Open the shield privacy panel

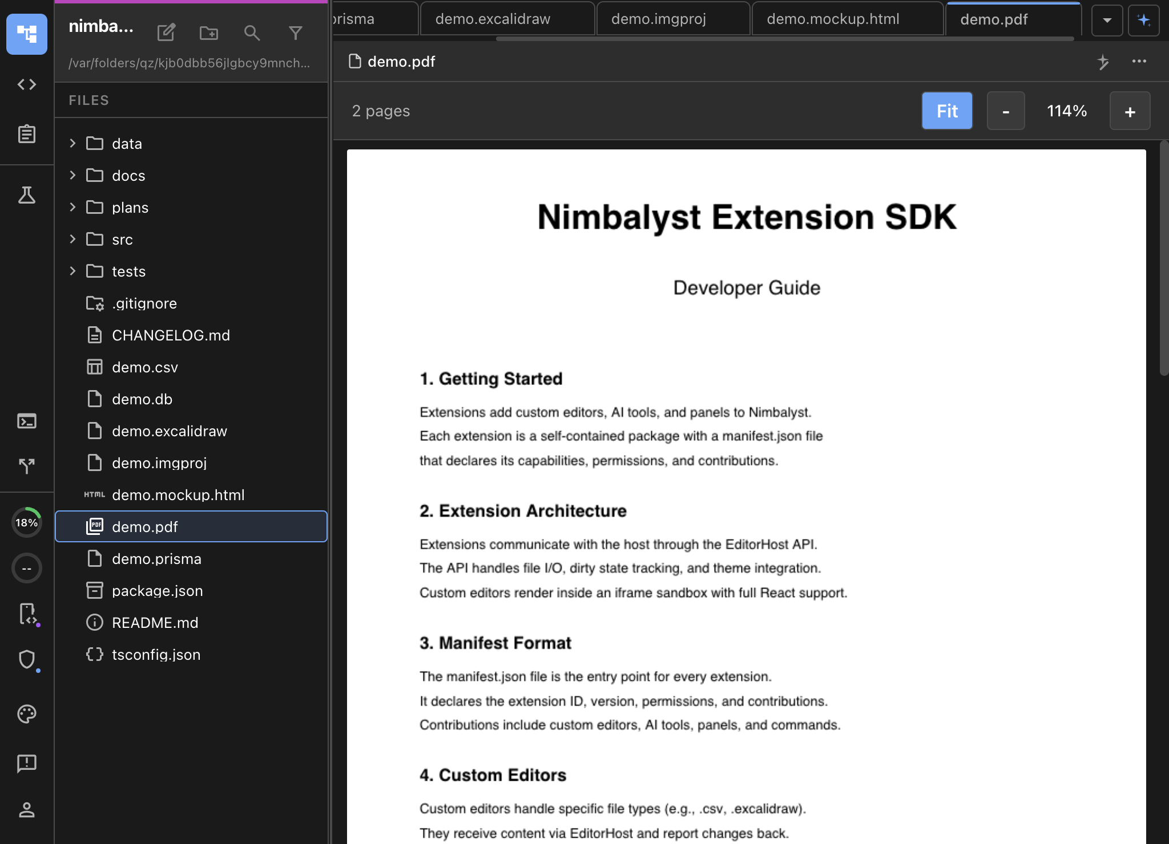27,659
